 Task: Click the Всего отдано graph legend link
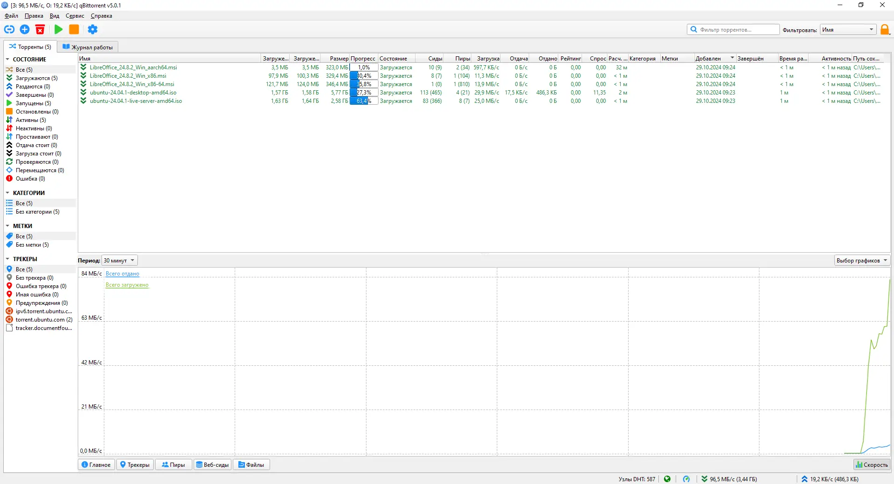(122, 274)
